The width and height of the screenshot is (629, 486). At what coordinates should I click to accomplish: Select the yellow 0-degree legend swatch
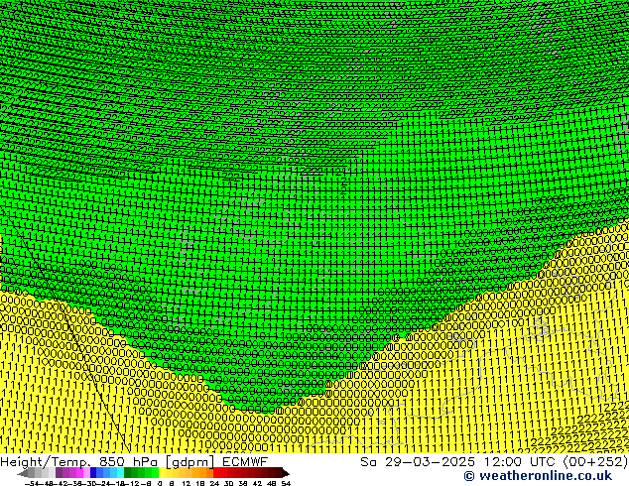click(162, 472)
